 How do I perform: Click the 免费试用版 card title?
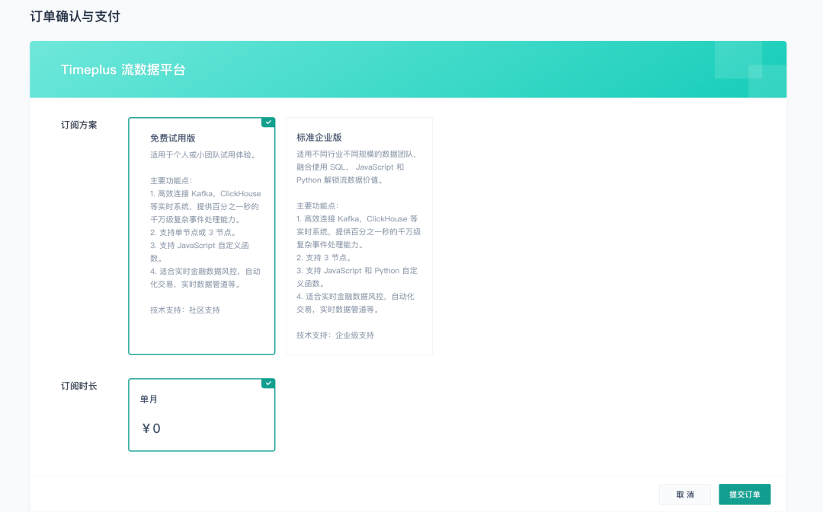click(x=173, y=138)
